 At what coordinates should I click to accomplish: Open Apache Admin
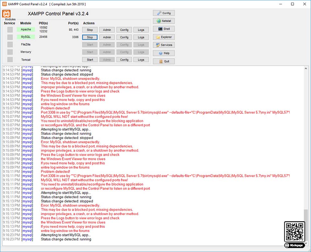click(x=107, y=30)
